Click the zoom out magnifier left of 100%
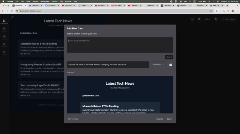 [x=199, y=19]
